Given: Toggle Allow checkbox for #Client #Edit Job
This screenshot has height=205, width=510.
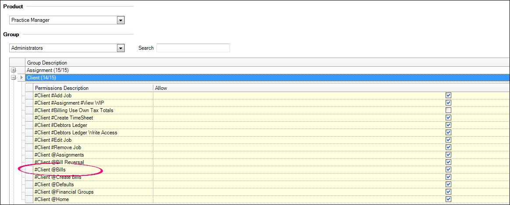Looking at the screenshot, I should [x=448, y=140].
